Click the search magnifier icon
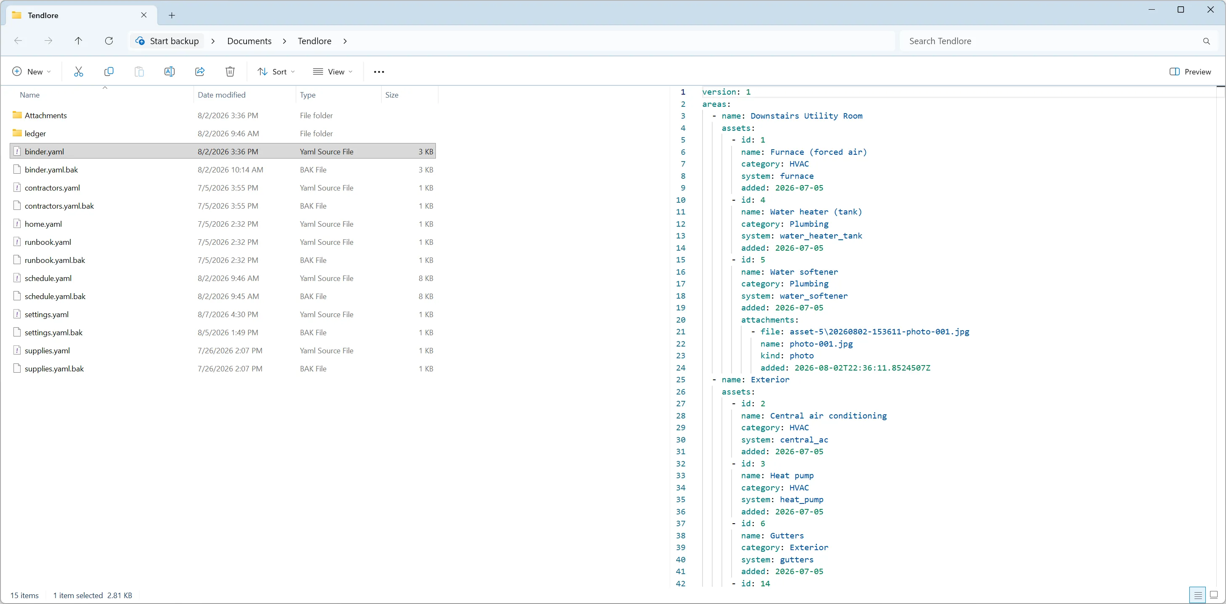Viewport: 1226px width, 604px height. point(1207,41)
